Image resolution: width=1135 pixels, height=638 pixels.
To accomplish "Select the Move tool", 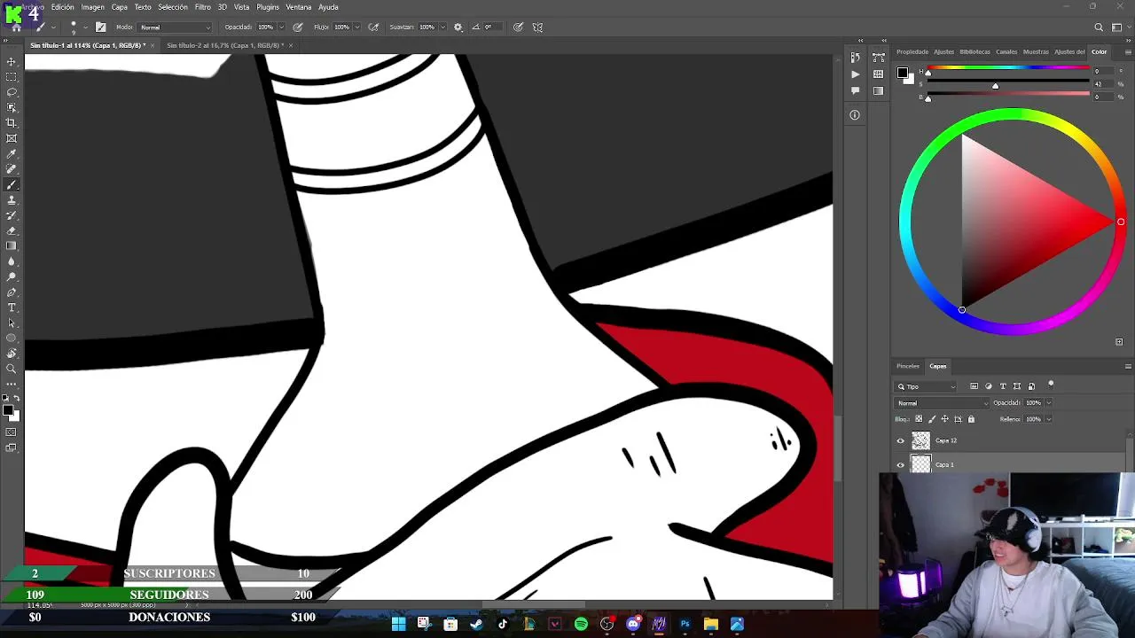I will (x=12, y=62).
